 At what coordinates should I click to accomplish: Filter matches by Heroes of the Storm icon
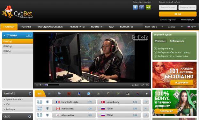pyautogui.click(x=89, y=94)
